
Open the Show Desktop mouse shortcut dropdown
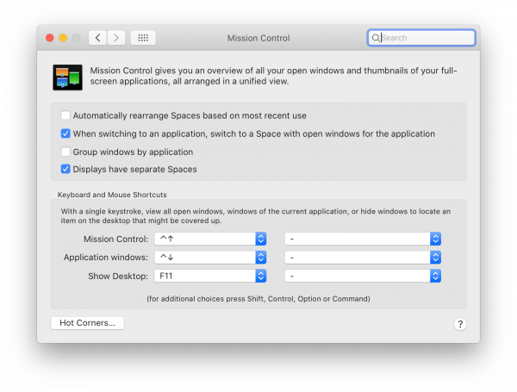363,276
